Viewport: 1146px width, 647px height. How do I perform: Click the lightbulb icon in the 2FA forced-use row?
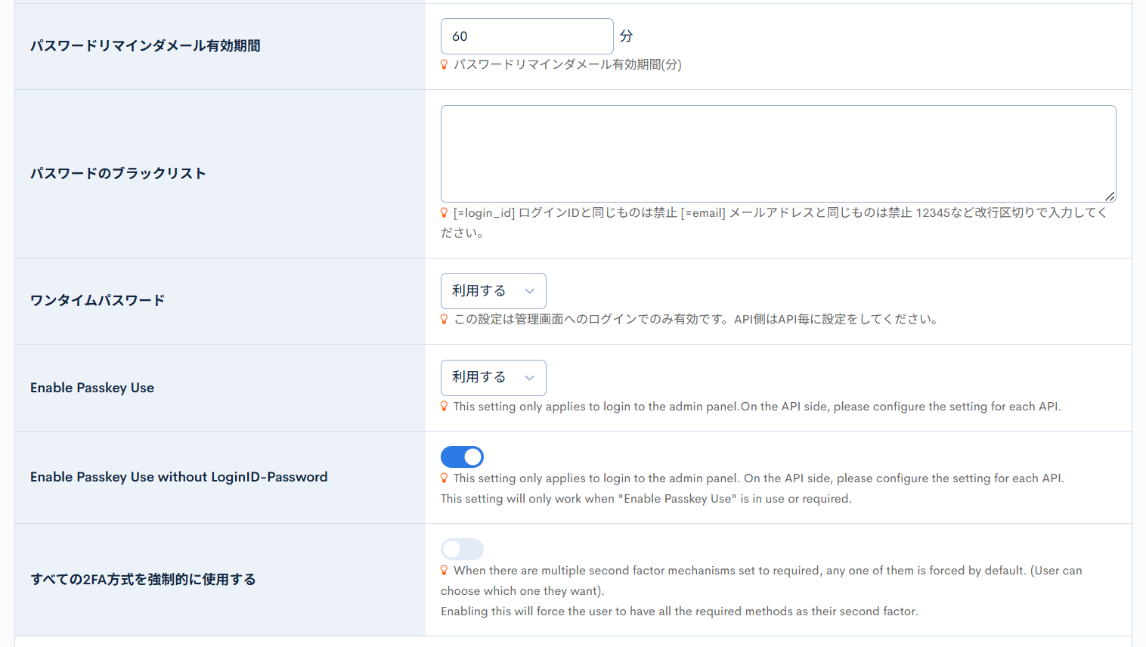coord(444,570)
